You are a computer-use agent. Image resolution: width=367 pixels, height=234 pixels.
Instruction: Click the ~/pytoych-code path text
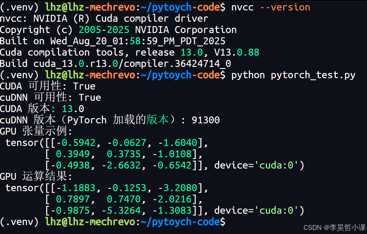[180, 7]
